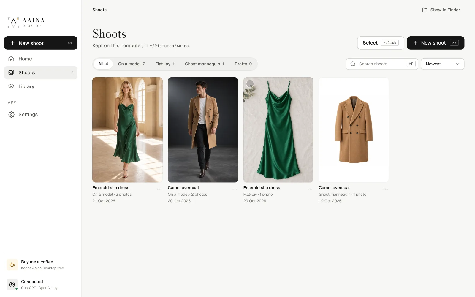Click Buy me a coffee link
Image resolution: width=475 pixels, height=297 pixels.
pos(41,265)
